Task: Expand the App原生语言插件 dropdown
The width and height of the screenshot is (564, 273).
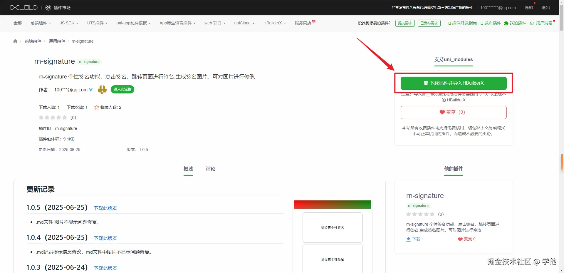Action: tap(177, 23)
